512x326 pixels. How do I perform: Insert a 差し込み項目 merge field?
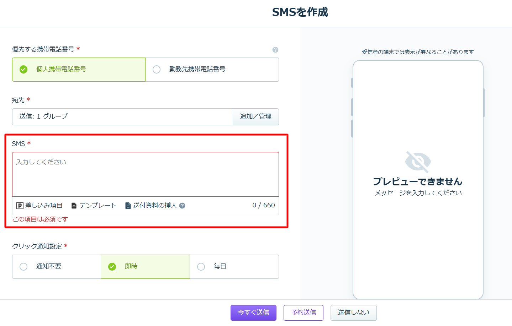pyautogui.click(x=39, y=206)
